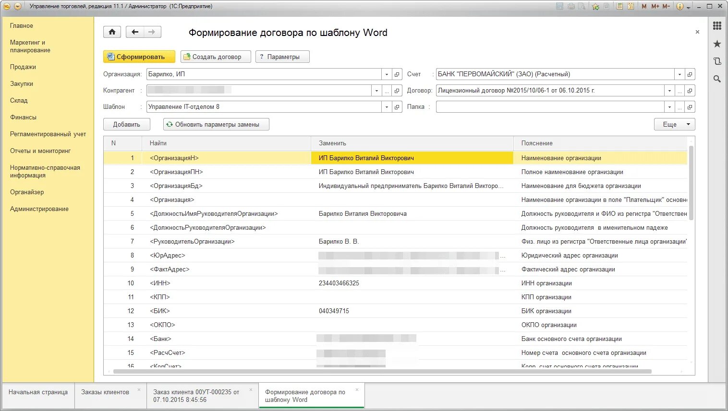Image resolution: width=728 pixels, height=411 pixels.
Task: Open the calendar icon in title bar
Action: [x=631, y=6]
